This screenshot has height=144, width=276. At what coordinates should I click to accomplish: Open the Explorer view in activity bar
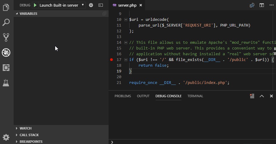click(x=6, y=8)
